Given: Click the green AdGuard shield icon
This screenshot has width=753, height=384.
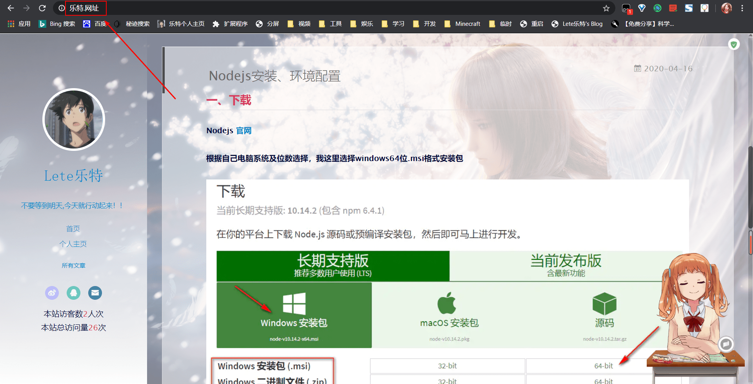Looking at the screenshot, I should (x=734, y=44).
